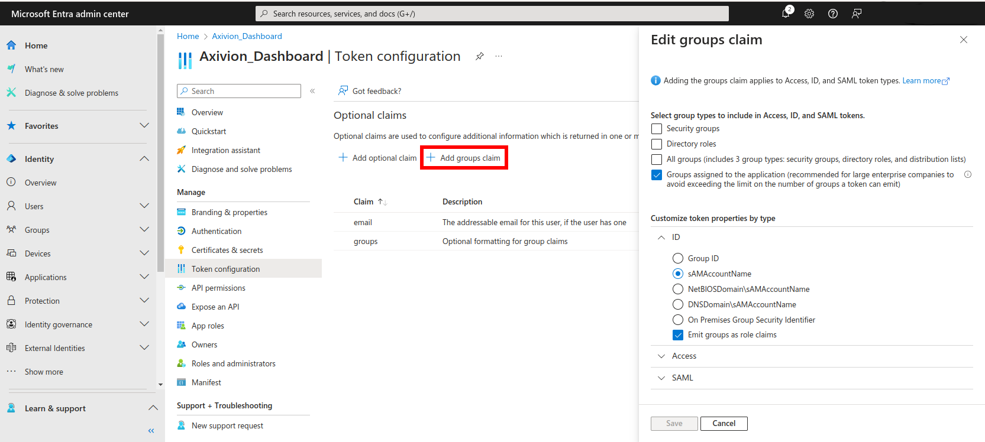
Task: Open the Learn more link
Action: pos(926,81)
